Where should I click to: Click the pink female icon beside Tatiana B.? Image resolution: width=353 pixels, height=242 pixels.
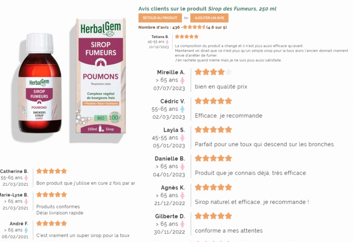[167, 42]
